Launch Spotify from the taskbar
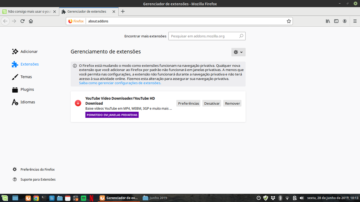360x202 pixels. (84, 198)
